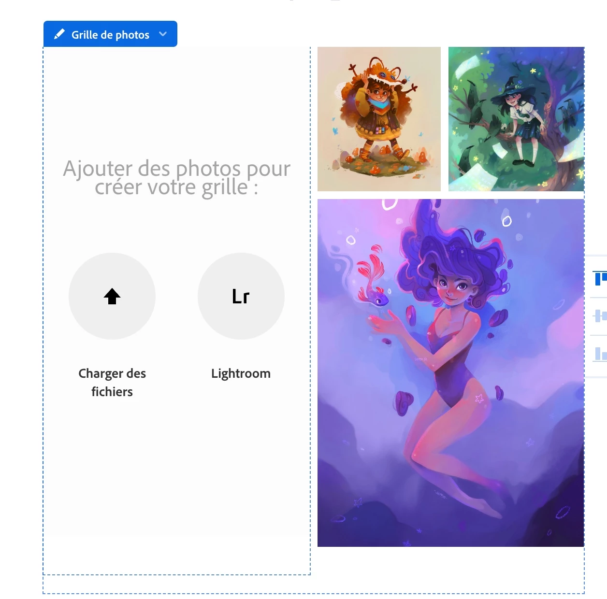Screen dimensions: 607x599
Task: Apply the align bottom icon
Action: (x=600, y=354)
